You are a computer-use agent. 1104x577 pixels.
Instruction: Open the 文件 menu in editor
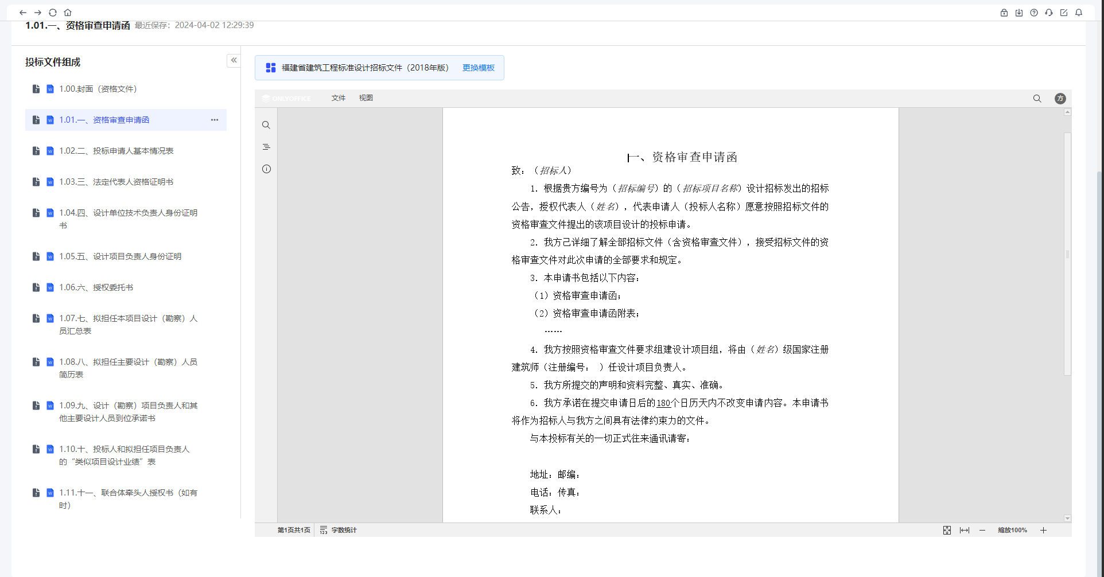click(339, 98)
